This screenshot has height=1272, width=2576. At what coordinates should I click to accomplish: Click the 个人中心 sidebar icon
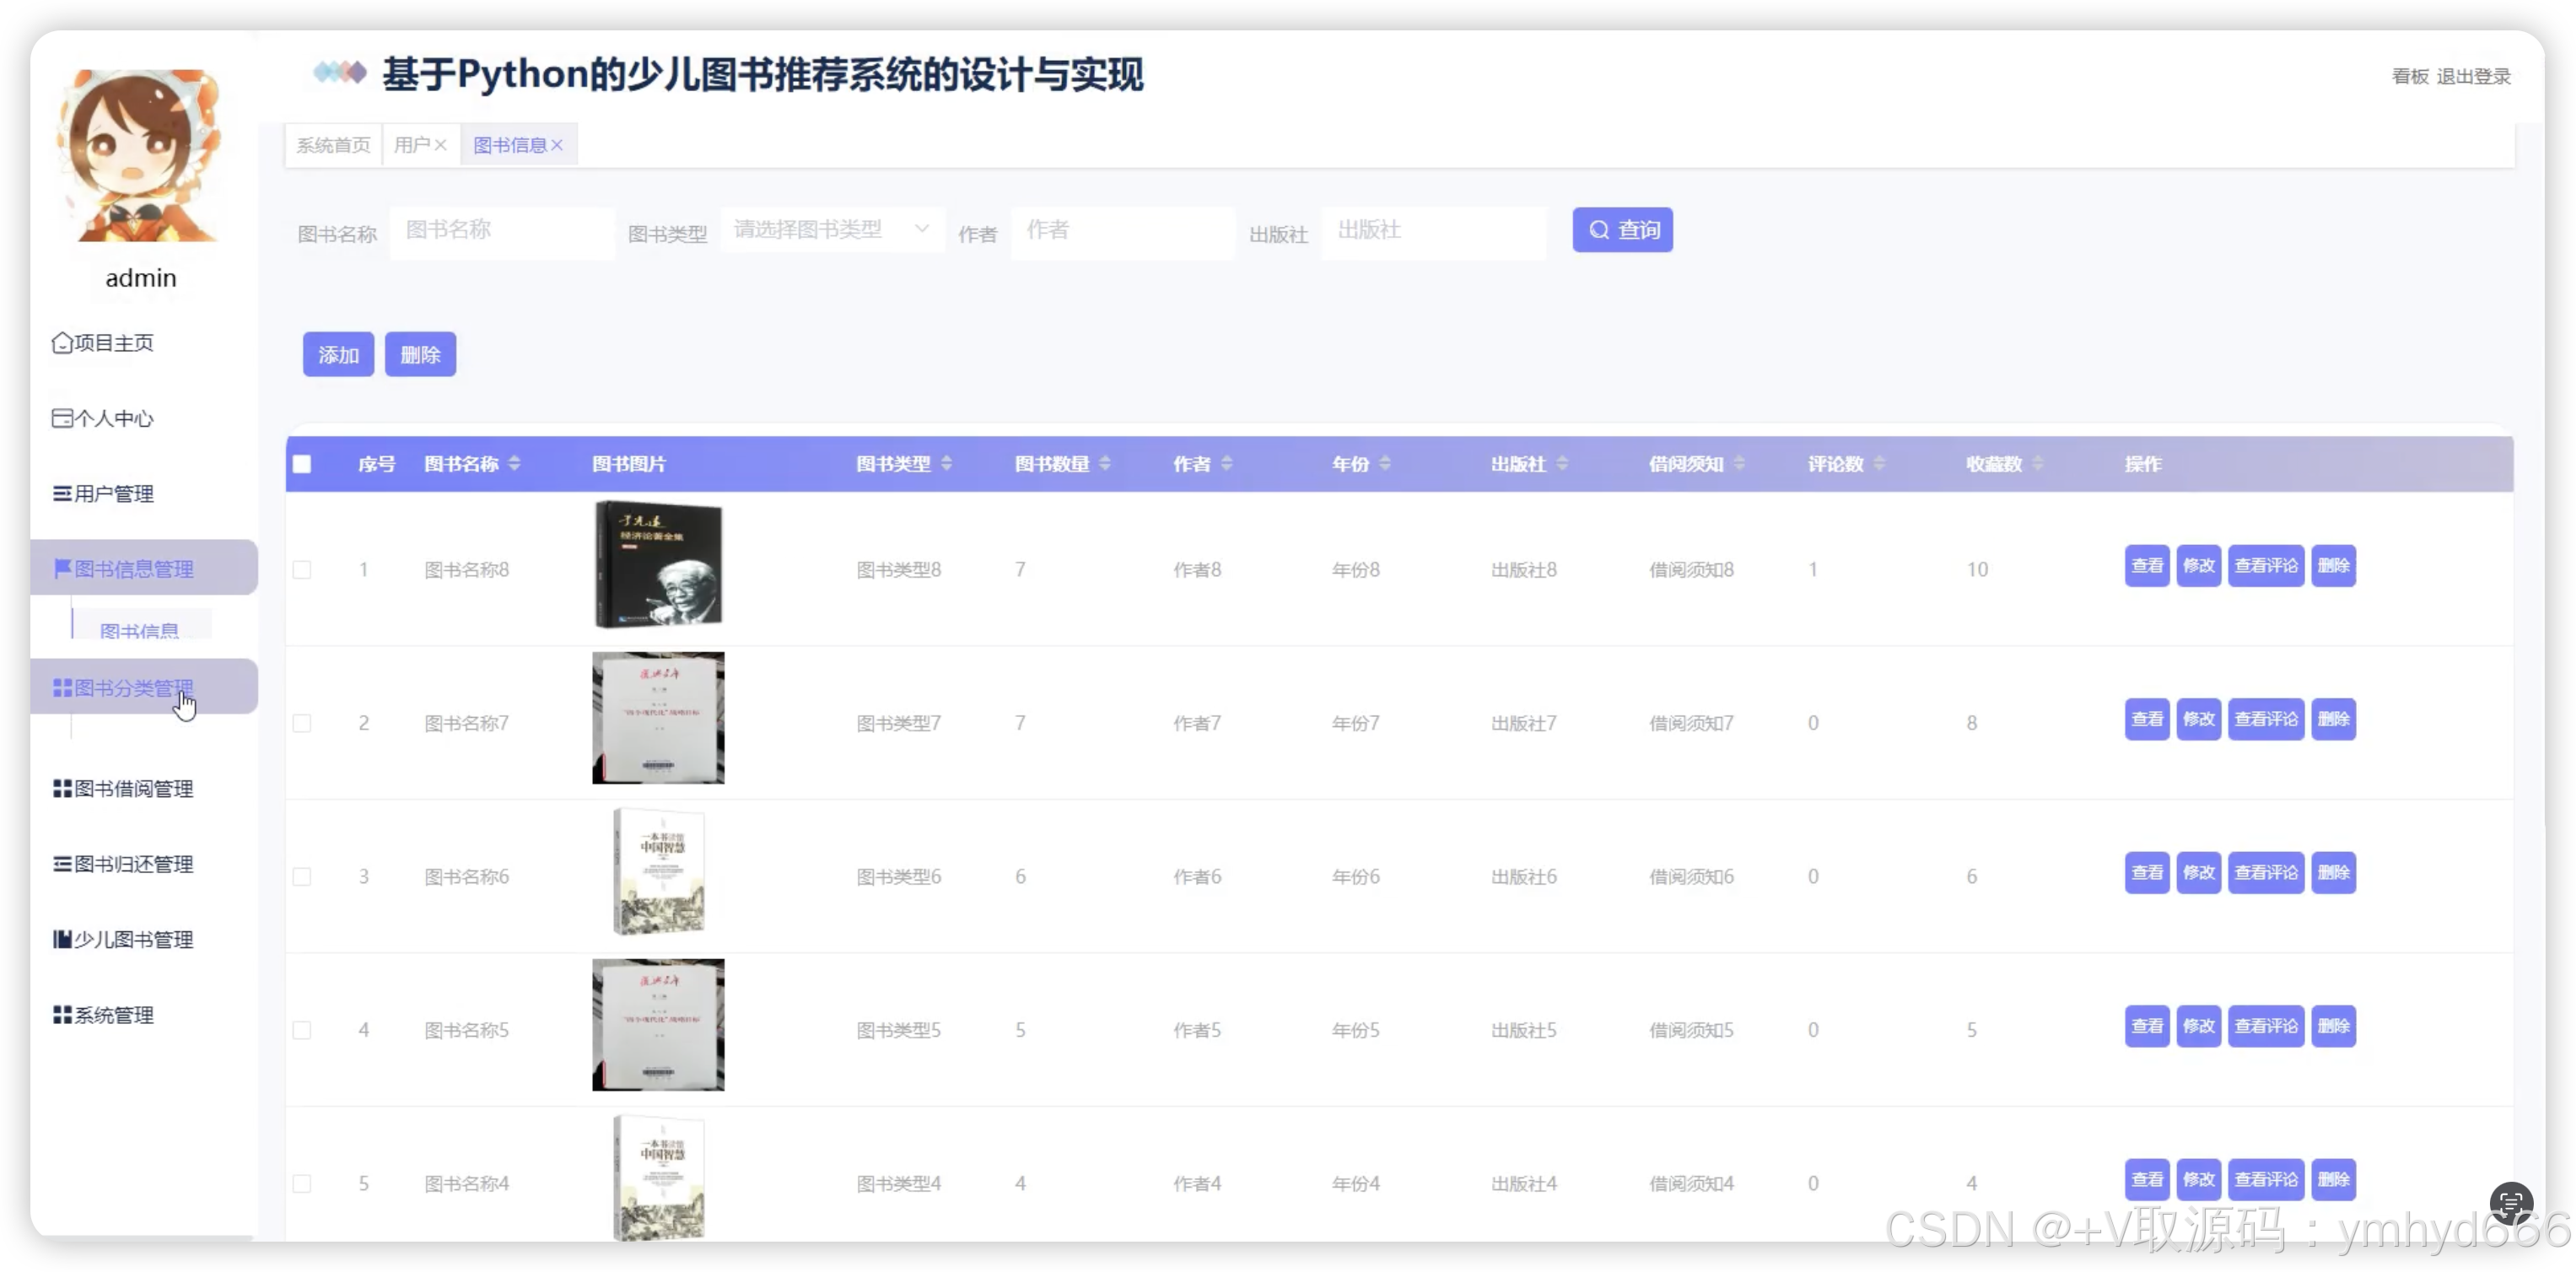click(62, 418)
